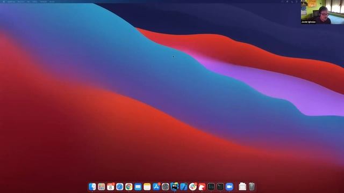The height and width of the screenshot is (193, 344).
Task: Launch Zoom from the Dock
Action: (230, 187)
